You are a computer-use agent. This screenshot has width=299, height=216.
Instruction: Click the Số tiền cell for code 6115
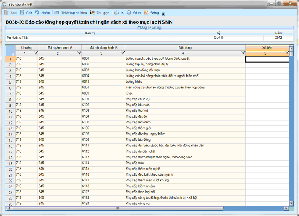point(267,169)
